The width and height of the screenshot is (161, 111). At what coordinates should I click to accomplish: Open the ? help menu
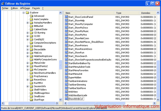point(43,8)
